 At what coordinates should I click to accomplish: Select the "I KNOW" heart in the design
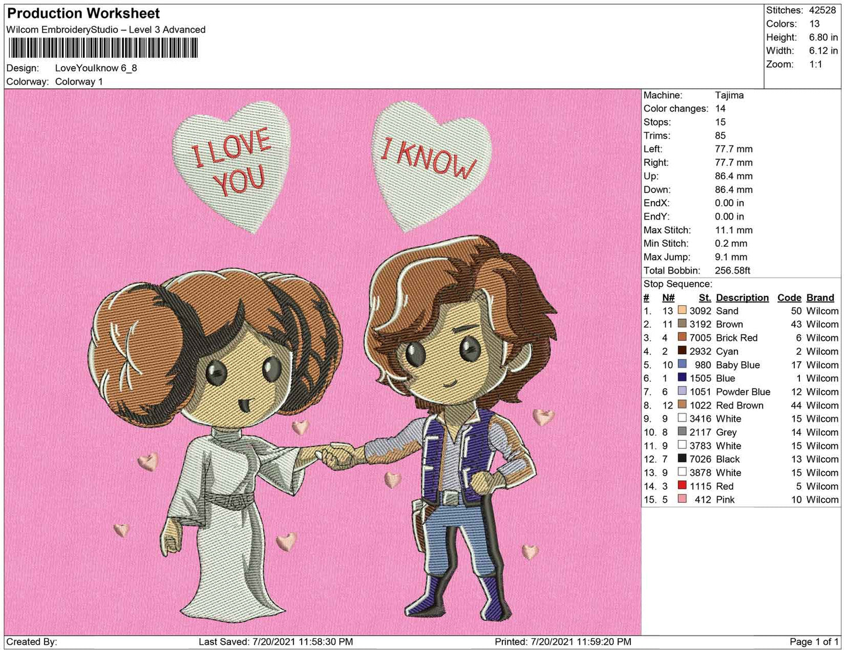pos(431,167)
